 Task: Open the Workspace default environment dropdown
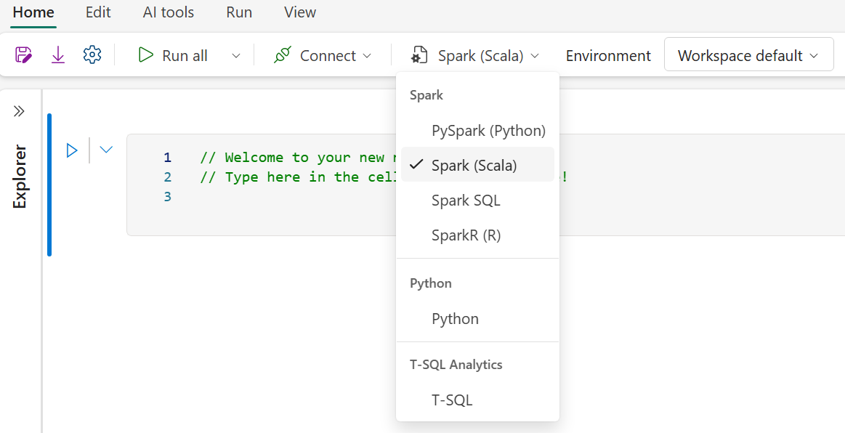point(748,55)
